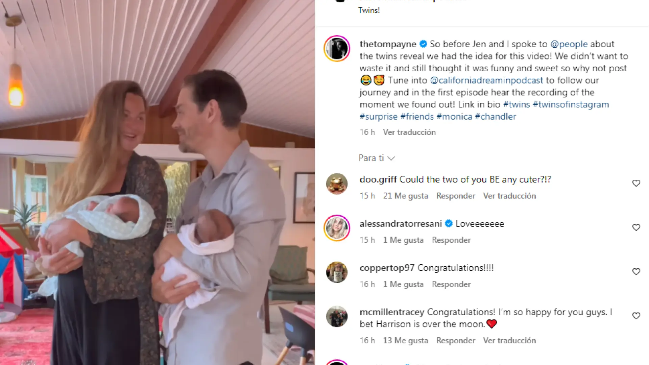Like mcmillentracey's comment heart icon
Viewport: 649px width, 365px height.
(x=636, y=316)
